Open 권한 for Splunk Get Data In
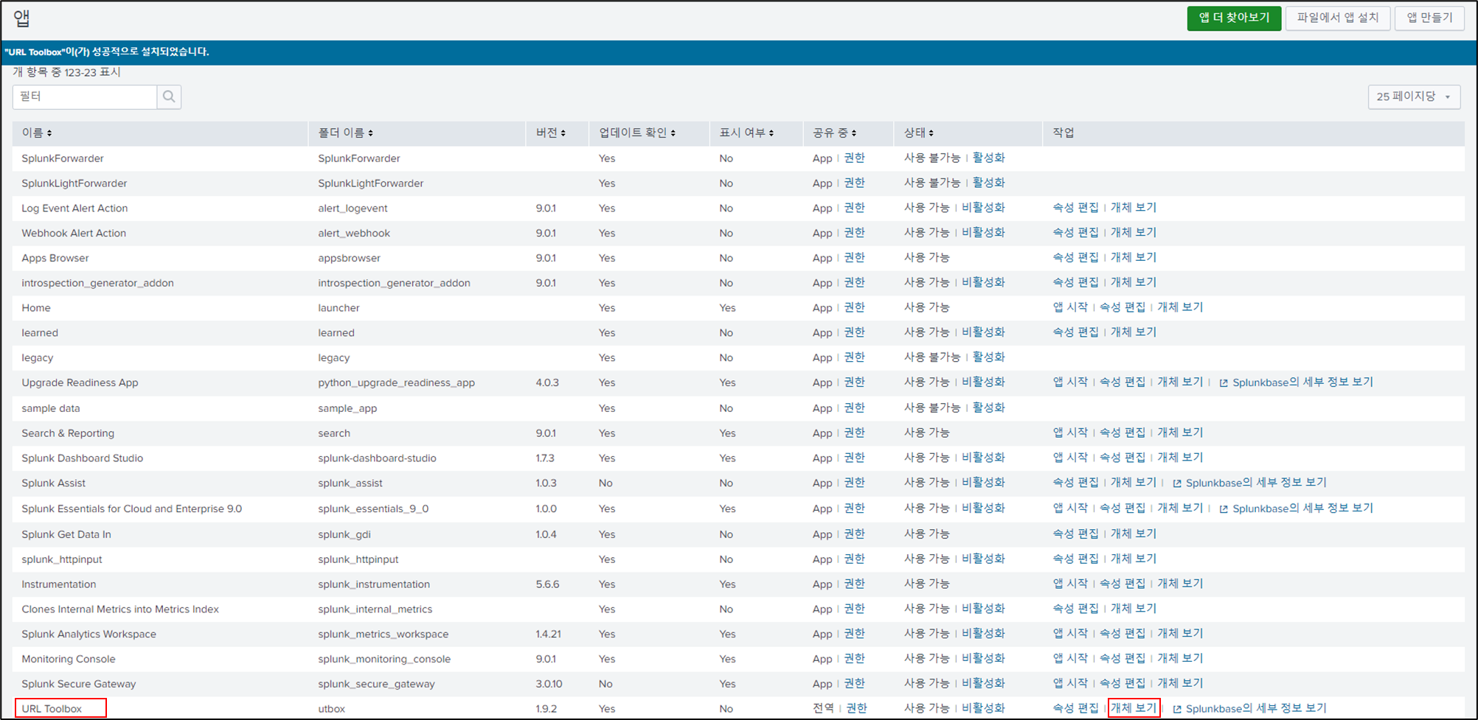 point(854,534)
